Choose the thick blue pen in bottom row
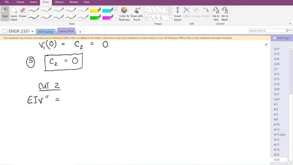 pyautogui.click(x=58, y=17)
